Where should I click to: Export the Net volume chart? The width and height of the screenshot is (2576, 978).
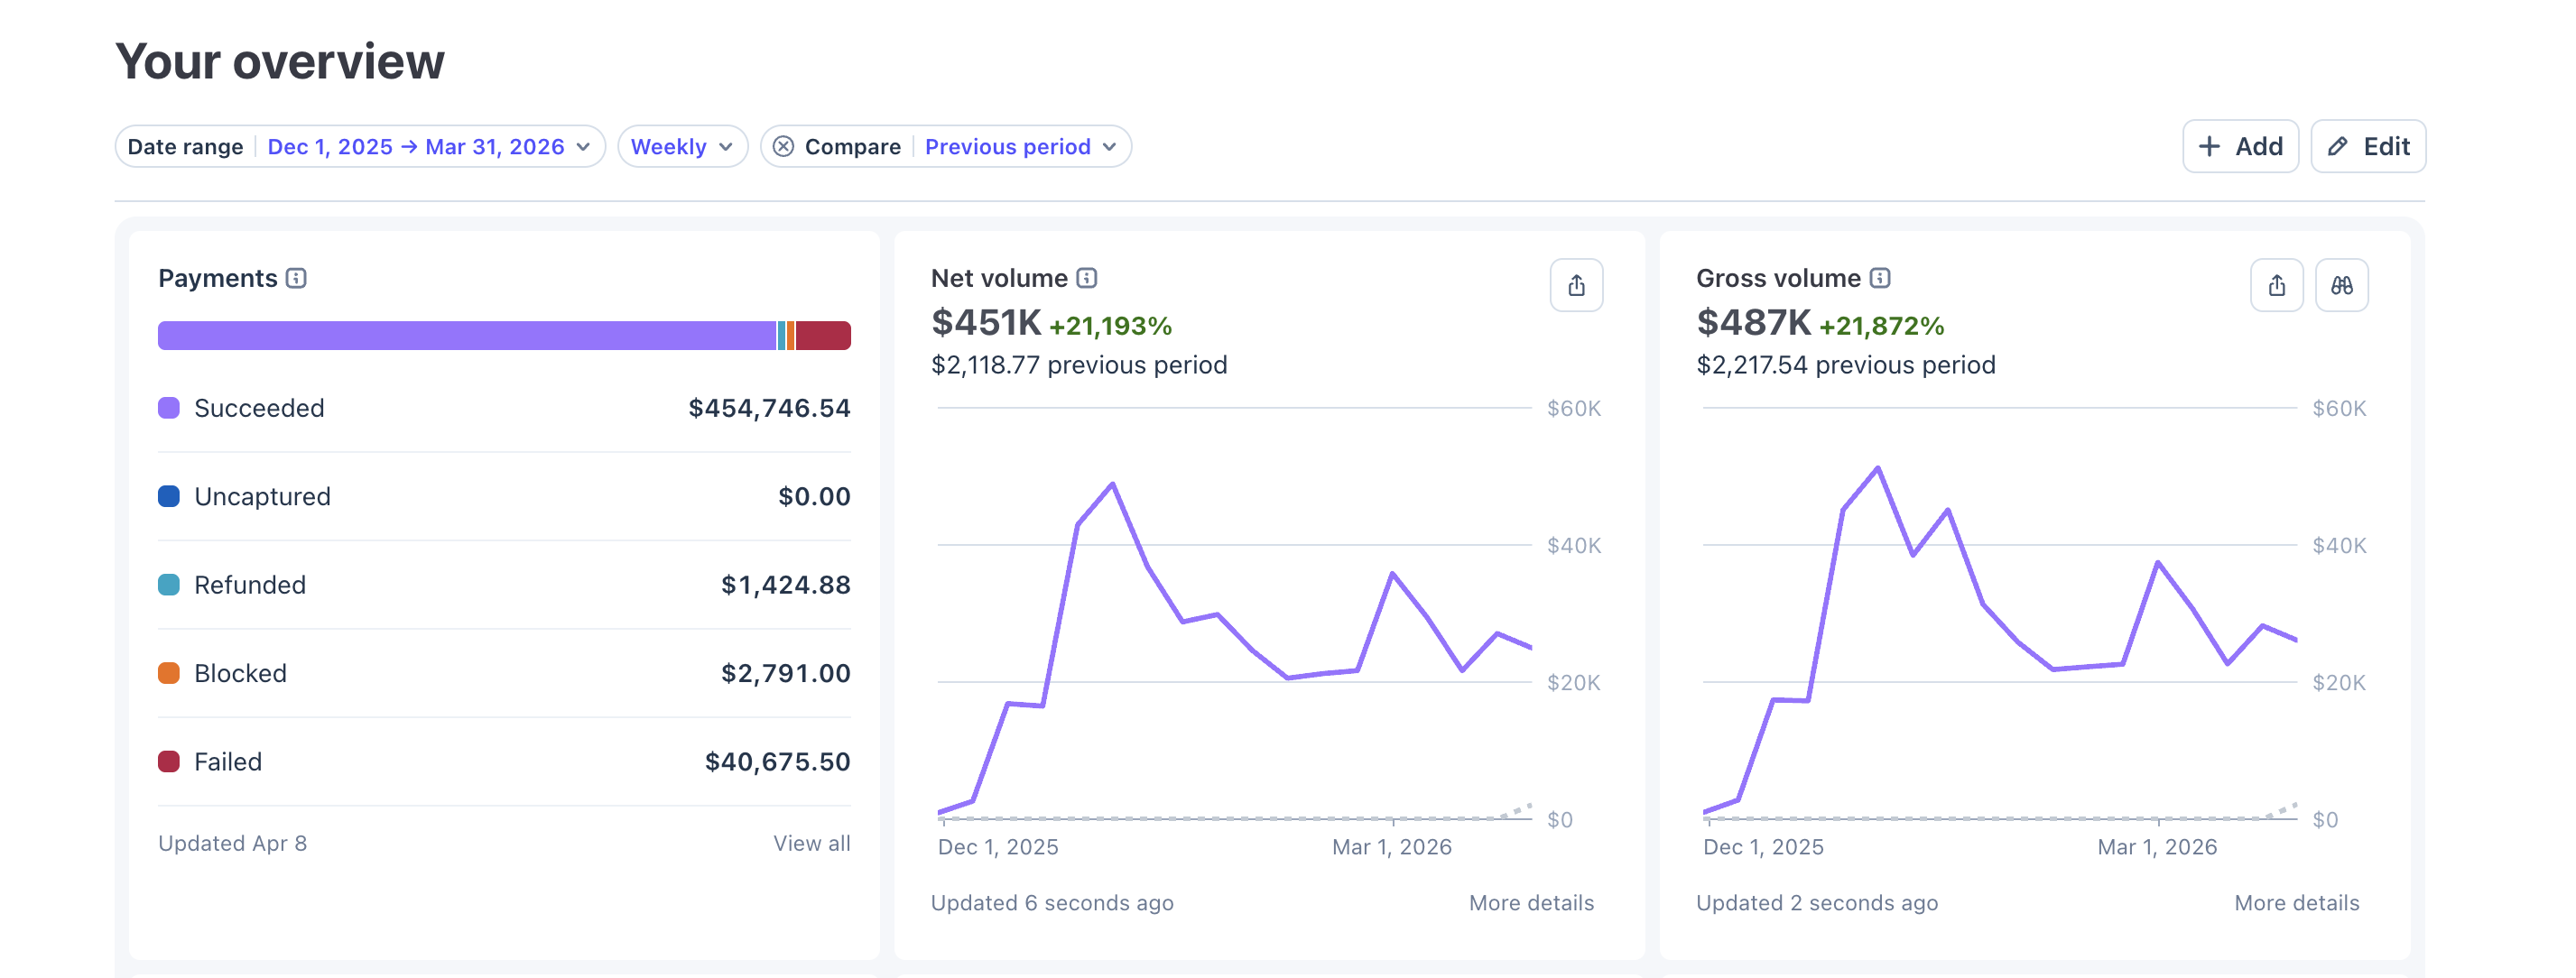(x=1576, y=286)
